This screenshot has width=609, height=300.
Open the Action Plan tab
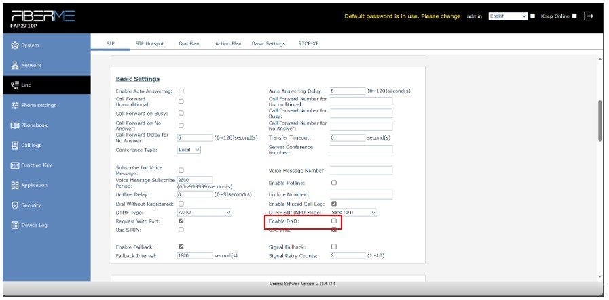point(228,44)
